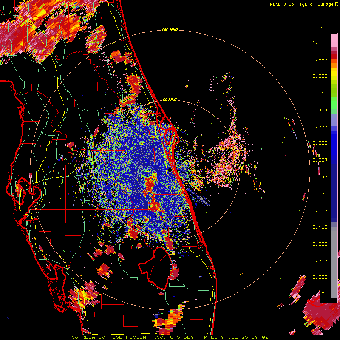Click the green segment of the color bar
The height and width of the screenshot is (340, 340).
(334, 104)
